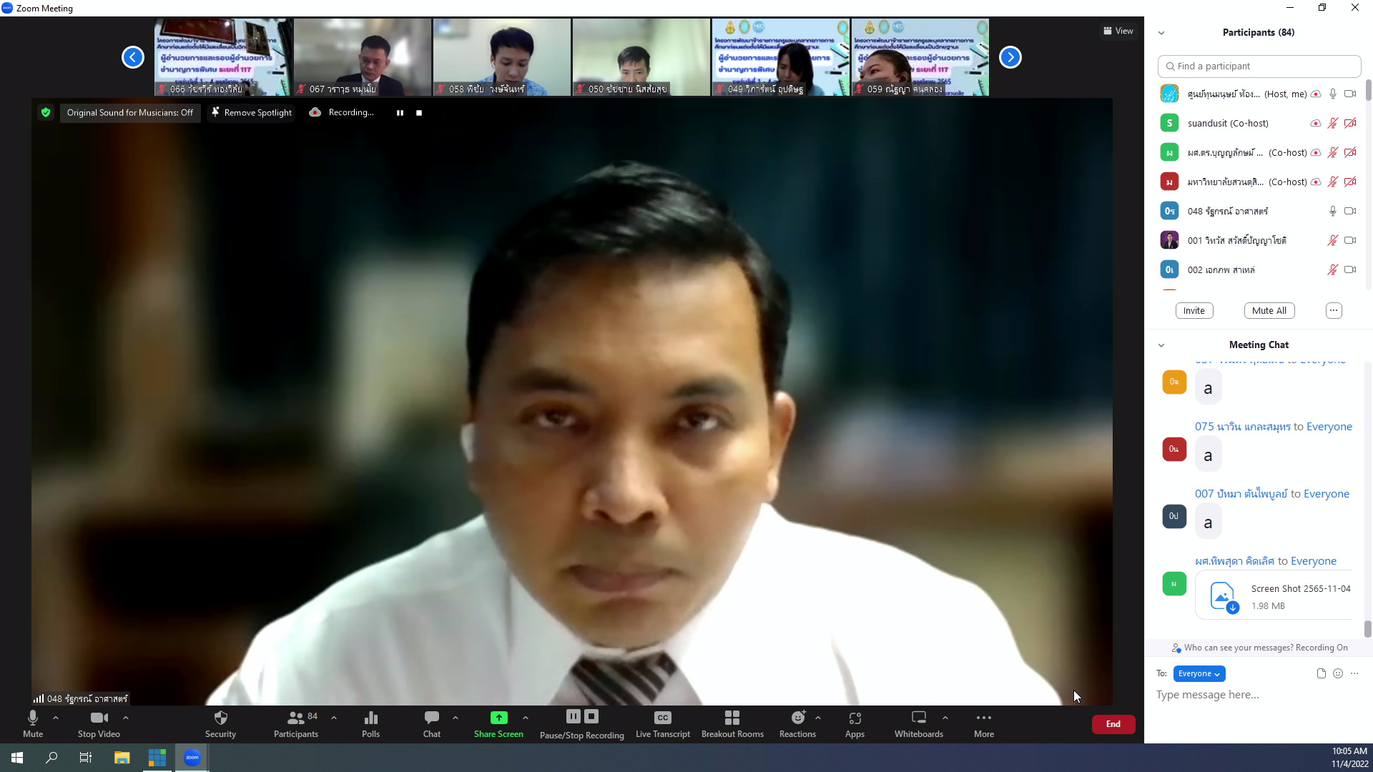Open Live Transcript CC icon

pos(662,718)
